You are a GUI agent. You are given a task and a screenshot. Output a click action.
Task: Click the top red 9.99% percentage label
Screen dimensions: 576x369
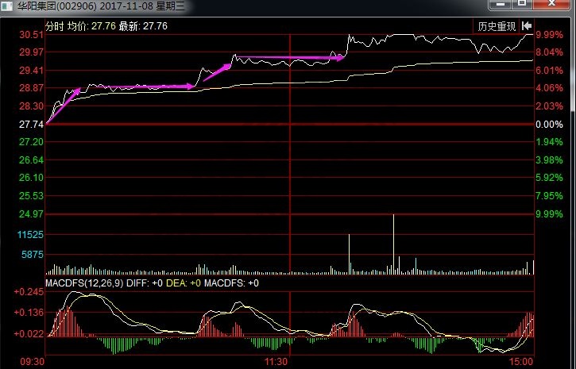pos(549,36)
